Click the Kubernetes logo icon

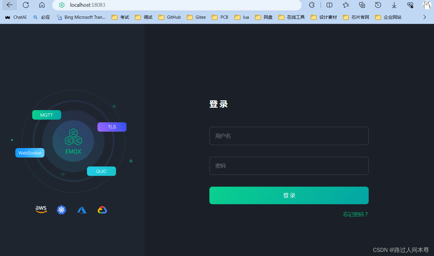(x=61, y=210)
